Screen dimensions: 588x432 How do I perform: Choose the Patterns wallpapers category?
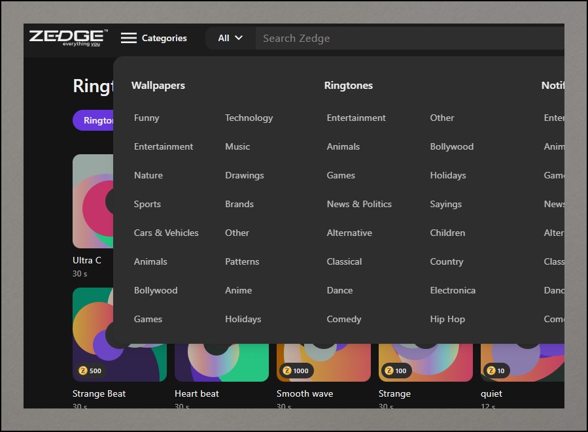point(242,261)
